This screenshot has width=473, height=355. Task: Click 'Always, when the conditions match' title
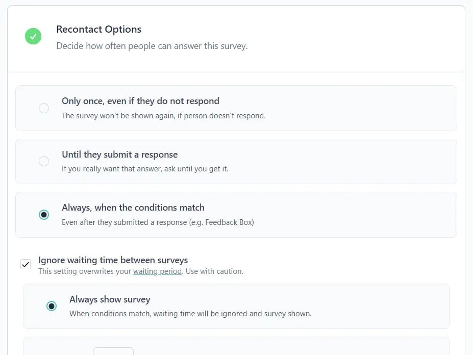[133, 208]
